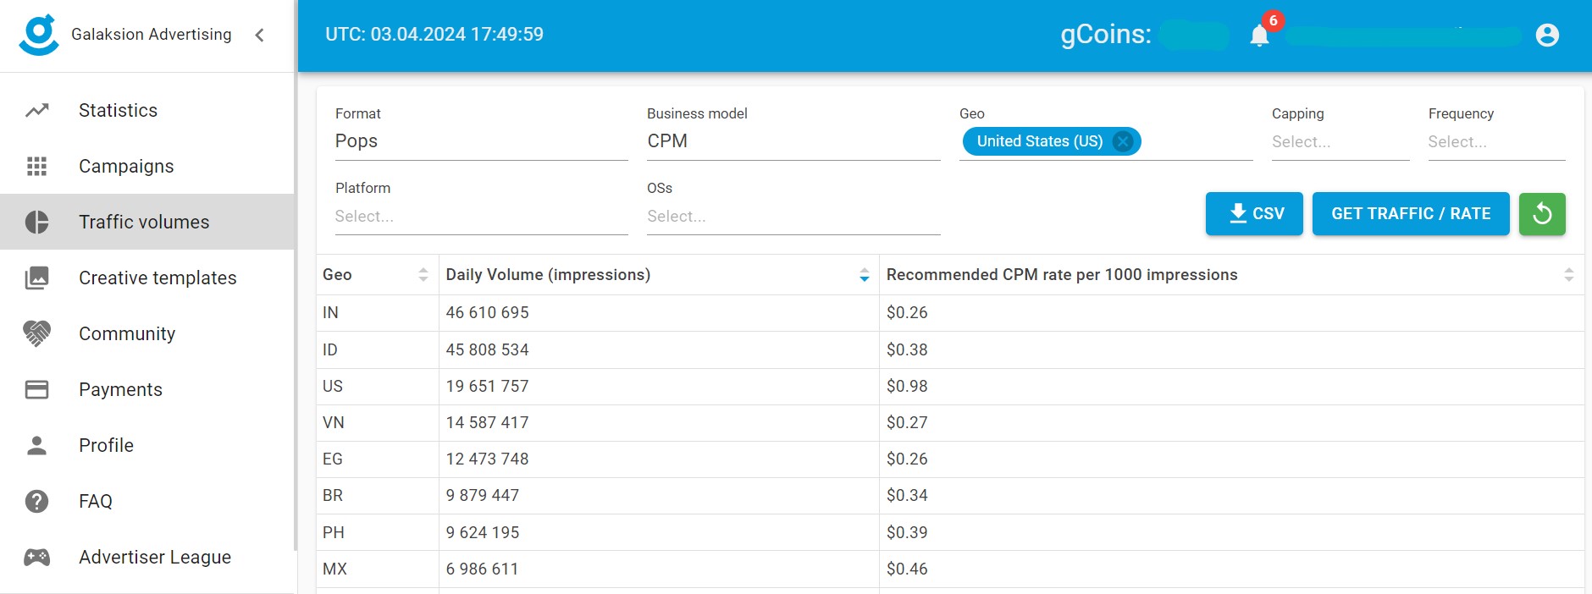Viewport: 1592px width, 594px height.
Task: Click the Galaksion Advertising logo icon
Action: coord(39,35)
